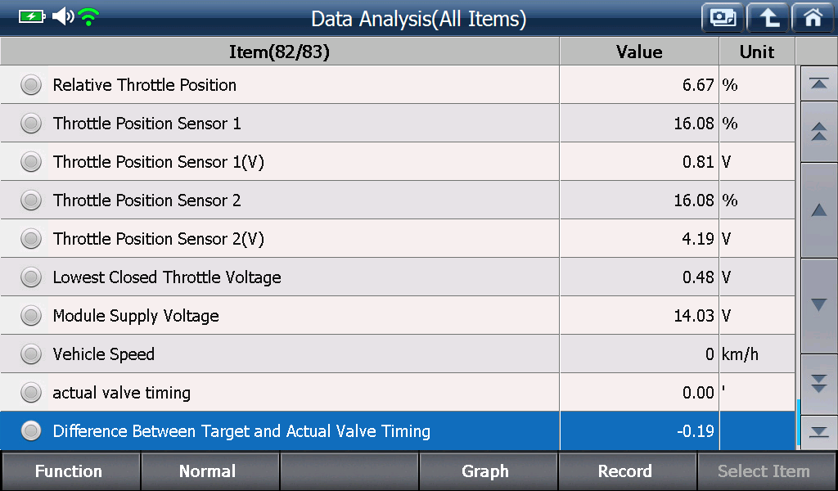The height and width of the screenshot is (491, 838).
Task: Select the Vehicle Speed radio button
Action: coord(31,354)
